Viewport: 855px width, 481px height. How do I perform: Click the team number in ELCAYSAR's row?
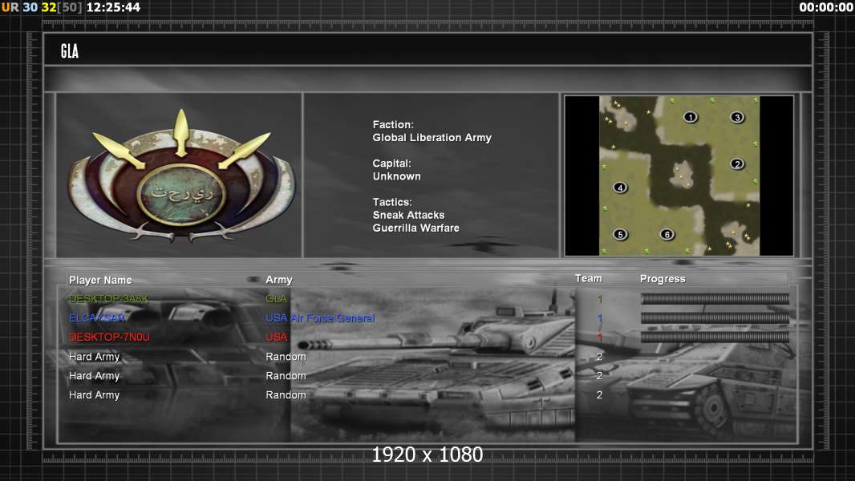pyautogui.click(x=600, y=318)
